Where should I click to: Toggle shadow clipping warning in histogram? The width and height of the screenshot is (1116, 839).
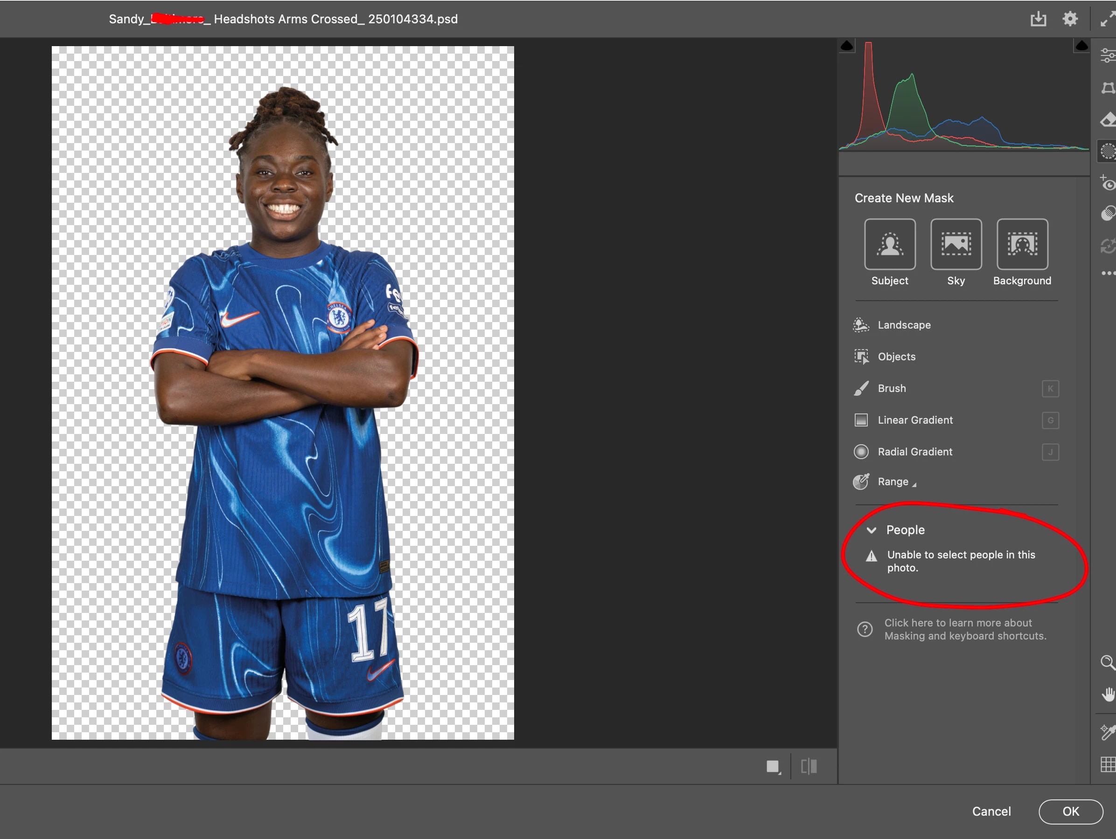coord(847,46)
